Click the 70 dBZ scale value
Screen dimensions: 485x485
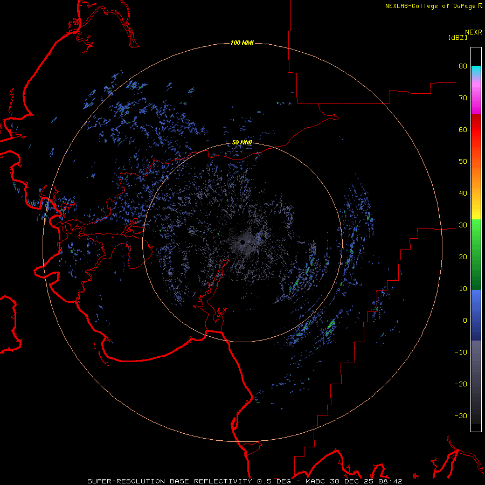tap(463, 98)
